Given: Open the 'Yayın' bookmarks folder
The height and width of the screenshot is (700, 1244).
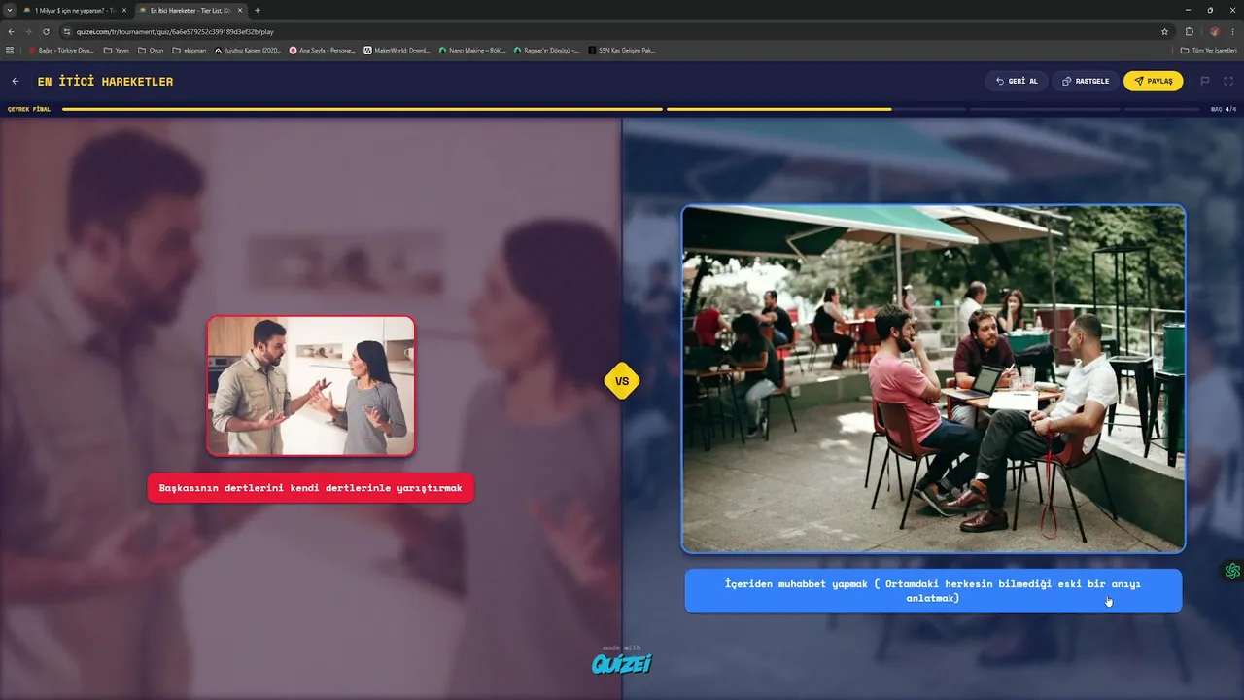Looking at the screenshot, I should 117,50.
